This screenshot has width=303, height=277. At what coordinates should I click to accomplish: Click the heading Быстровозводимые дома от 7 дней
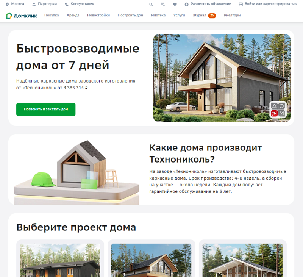coord(78,56)
